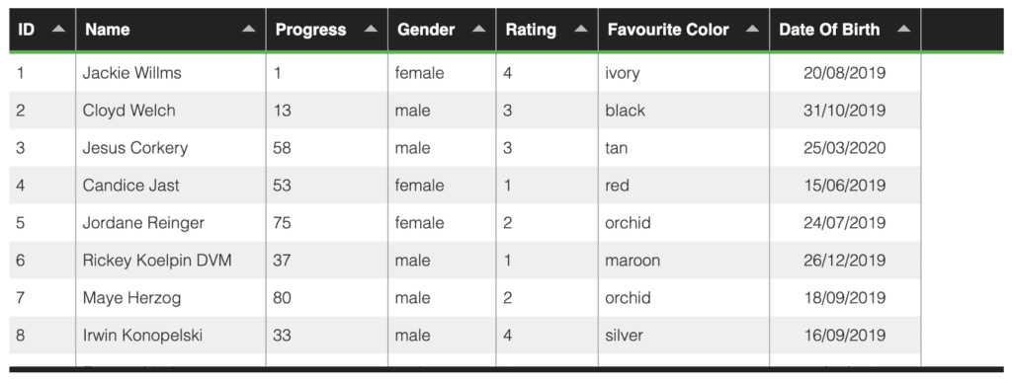The width and height of the screenshot is (1012, 383).
Task: Select Maye Herzog's progress value 80
Action: tap(326, 297)
